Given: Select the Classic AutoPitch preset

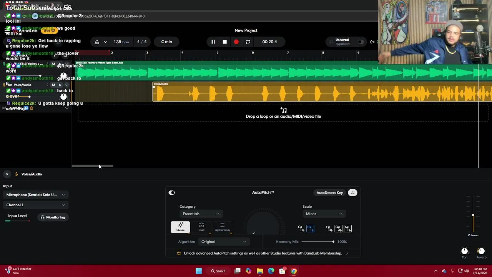Looking at the screenshot, I should [x=180, y=227].
